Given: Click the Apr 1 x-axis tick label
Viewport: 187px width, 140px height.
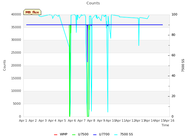Looking at the screenshot, I should pyautogui.click(x=23, y=120).
